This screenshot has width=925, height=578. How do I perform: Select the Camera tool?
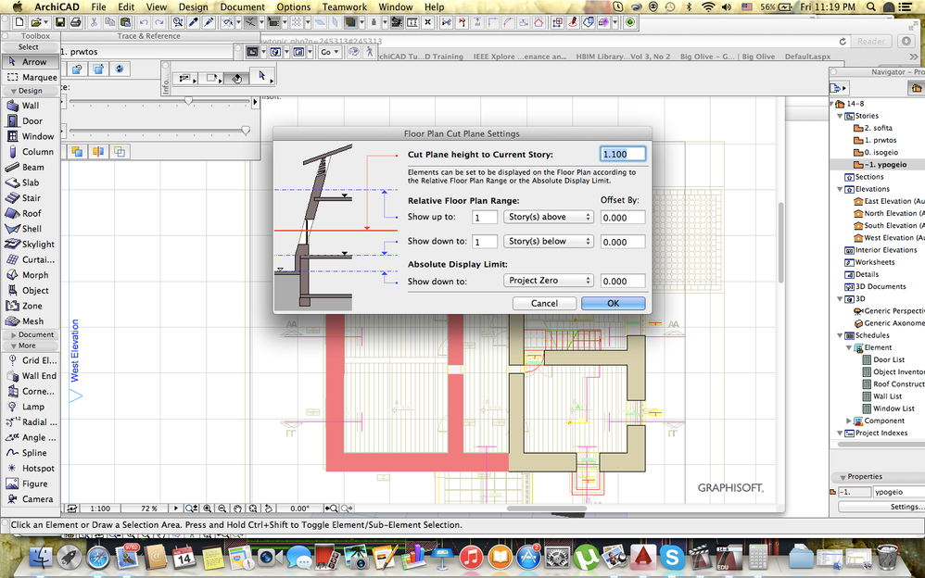pyautogui.click(x=37, y=499)
